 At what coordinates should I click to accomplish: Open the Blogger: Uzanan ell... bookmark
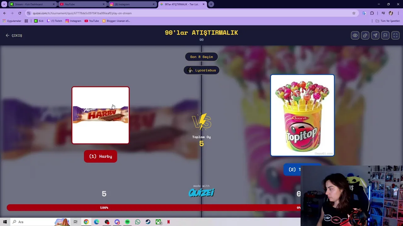pos(116,21)
